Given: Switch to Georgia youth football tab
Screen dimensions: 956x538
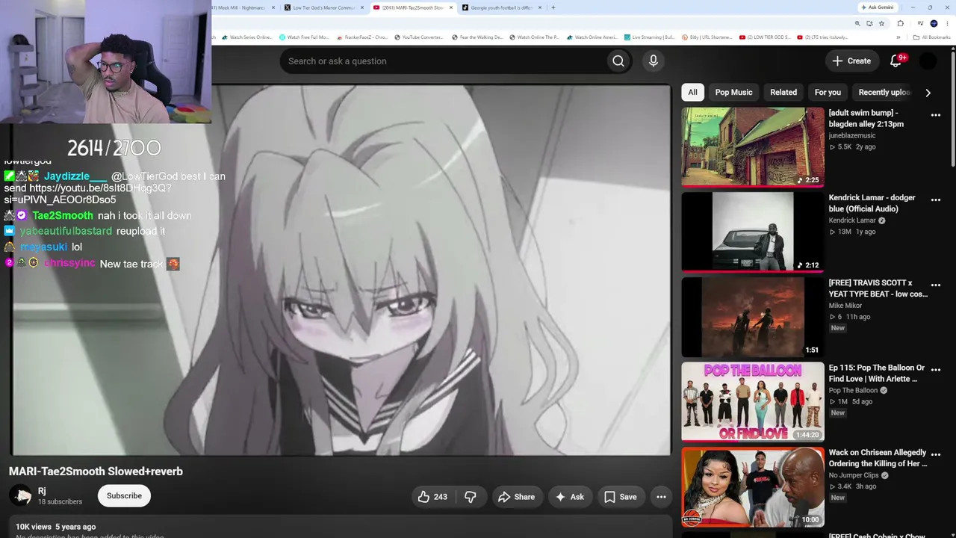Looking at the screenshot, I should pos(501,7).
